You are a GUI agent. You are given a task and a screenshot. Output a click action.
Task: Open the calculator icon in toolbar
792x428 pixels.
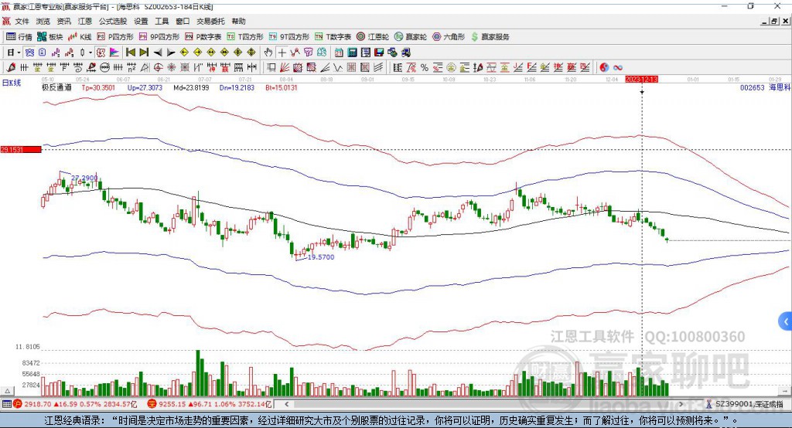(x=352, y=53)
